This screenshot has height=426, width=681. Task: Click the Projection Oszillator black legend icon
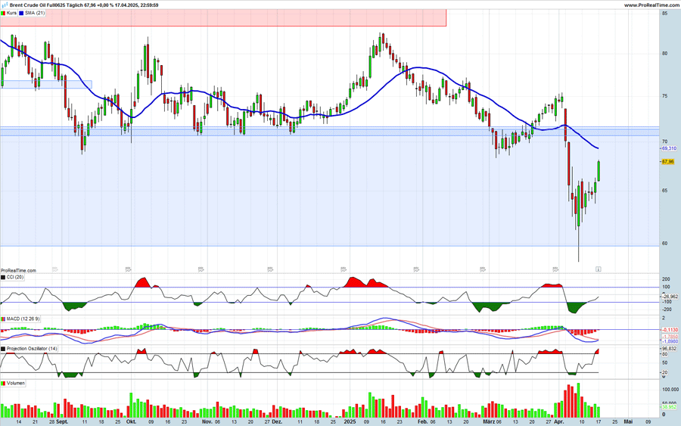click(x=3, y=349)
